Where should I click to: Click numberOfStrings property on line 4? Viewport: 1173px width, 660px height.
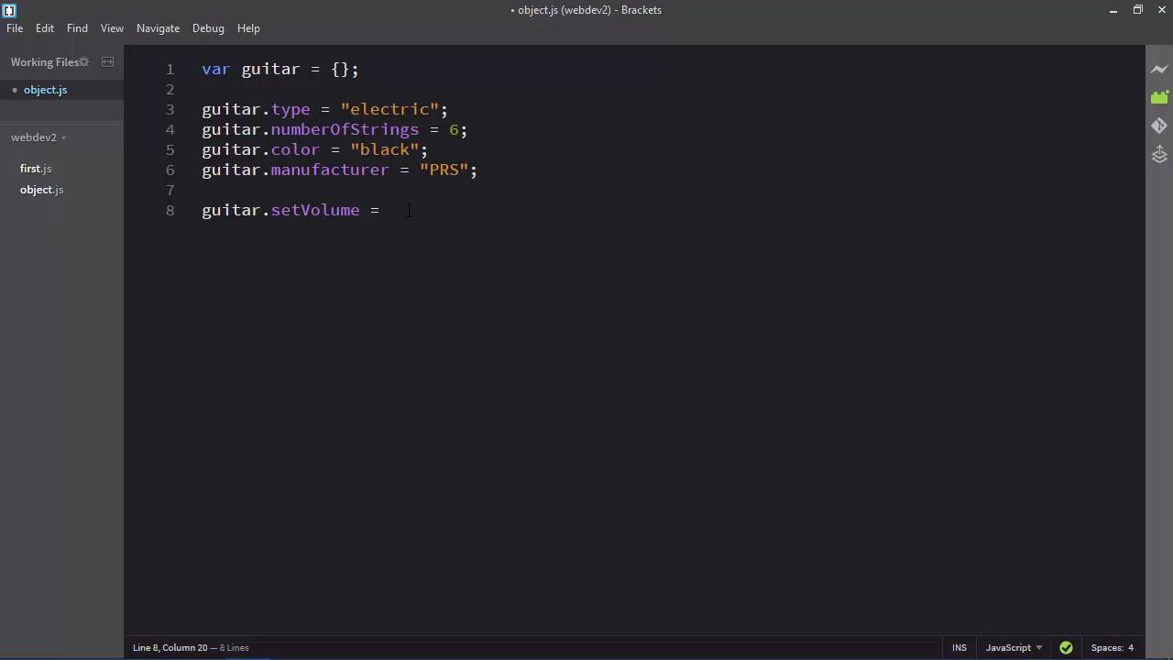pyautogui.click(x=345, y=130)
